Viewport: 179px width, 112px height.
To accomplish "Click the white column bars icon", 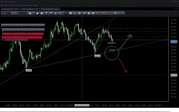I will click(x=89, y=13).
